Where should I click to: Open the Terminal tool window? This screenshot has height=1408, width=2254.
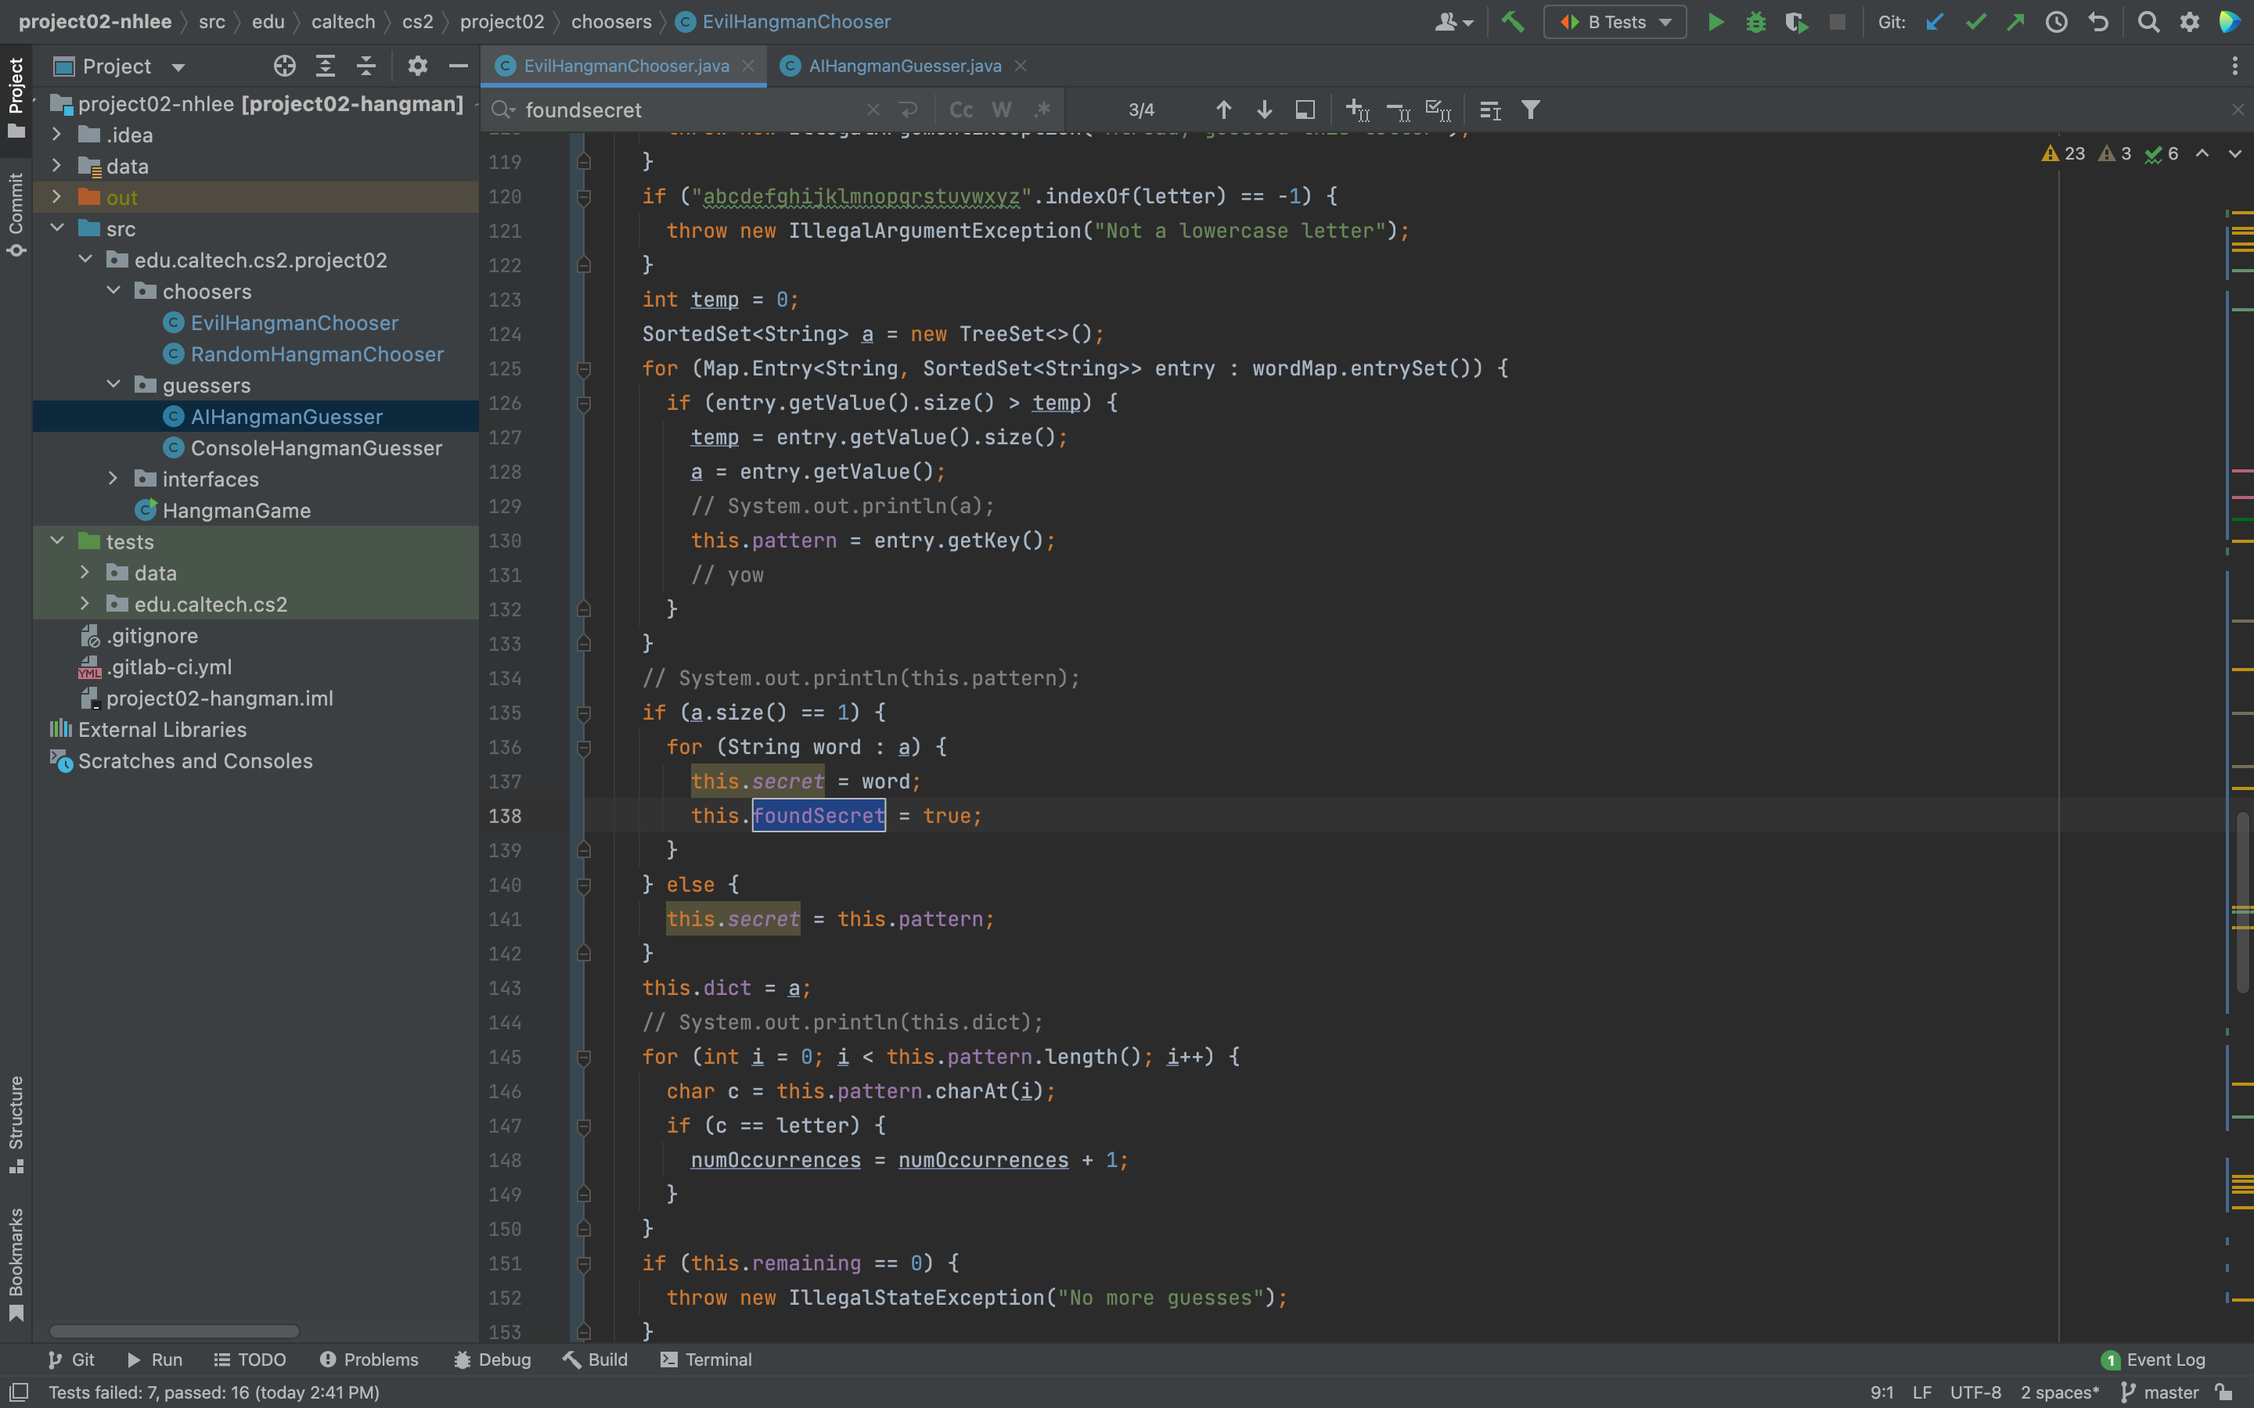coord(705,1360)
